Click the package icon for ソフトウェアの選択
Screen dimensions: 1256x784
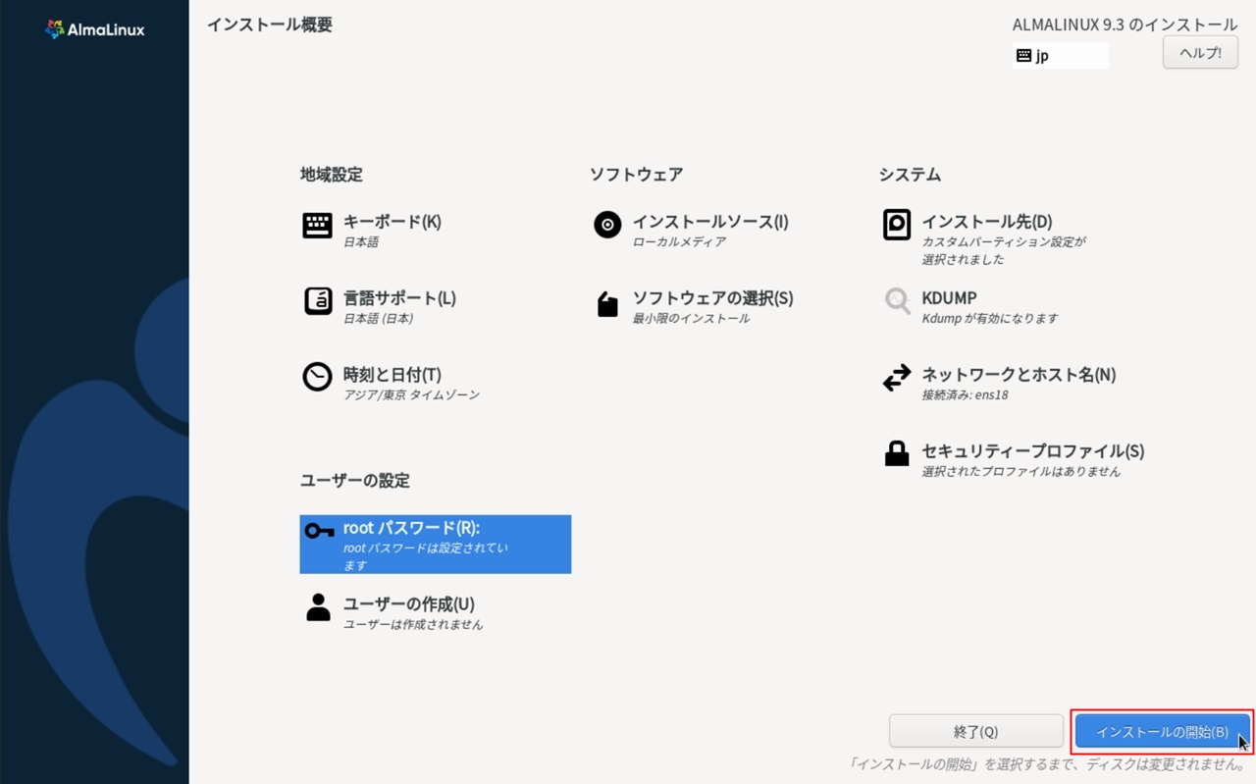click(x=607, y=303)
